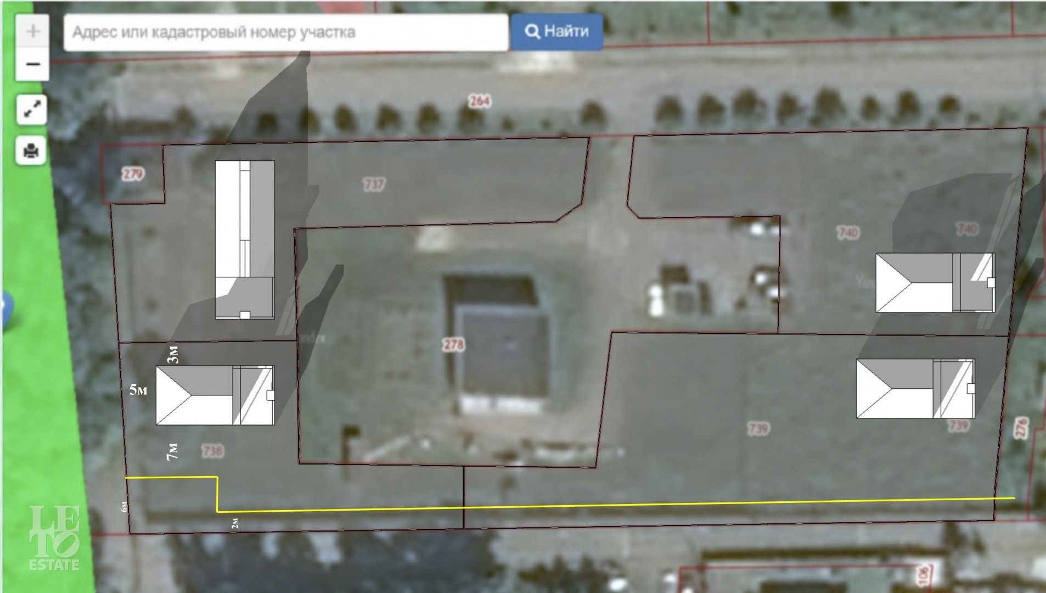Click the LETO ESTATE logo
This screenshot has height=593, width=1046.
coord(54,538)
